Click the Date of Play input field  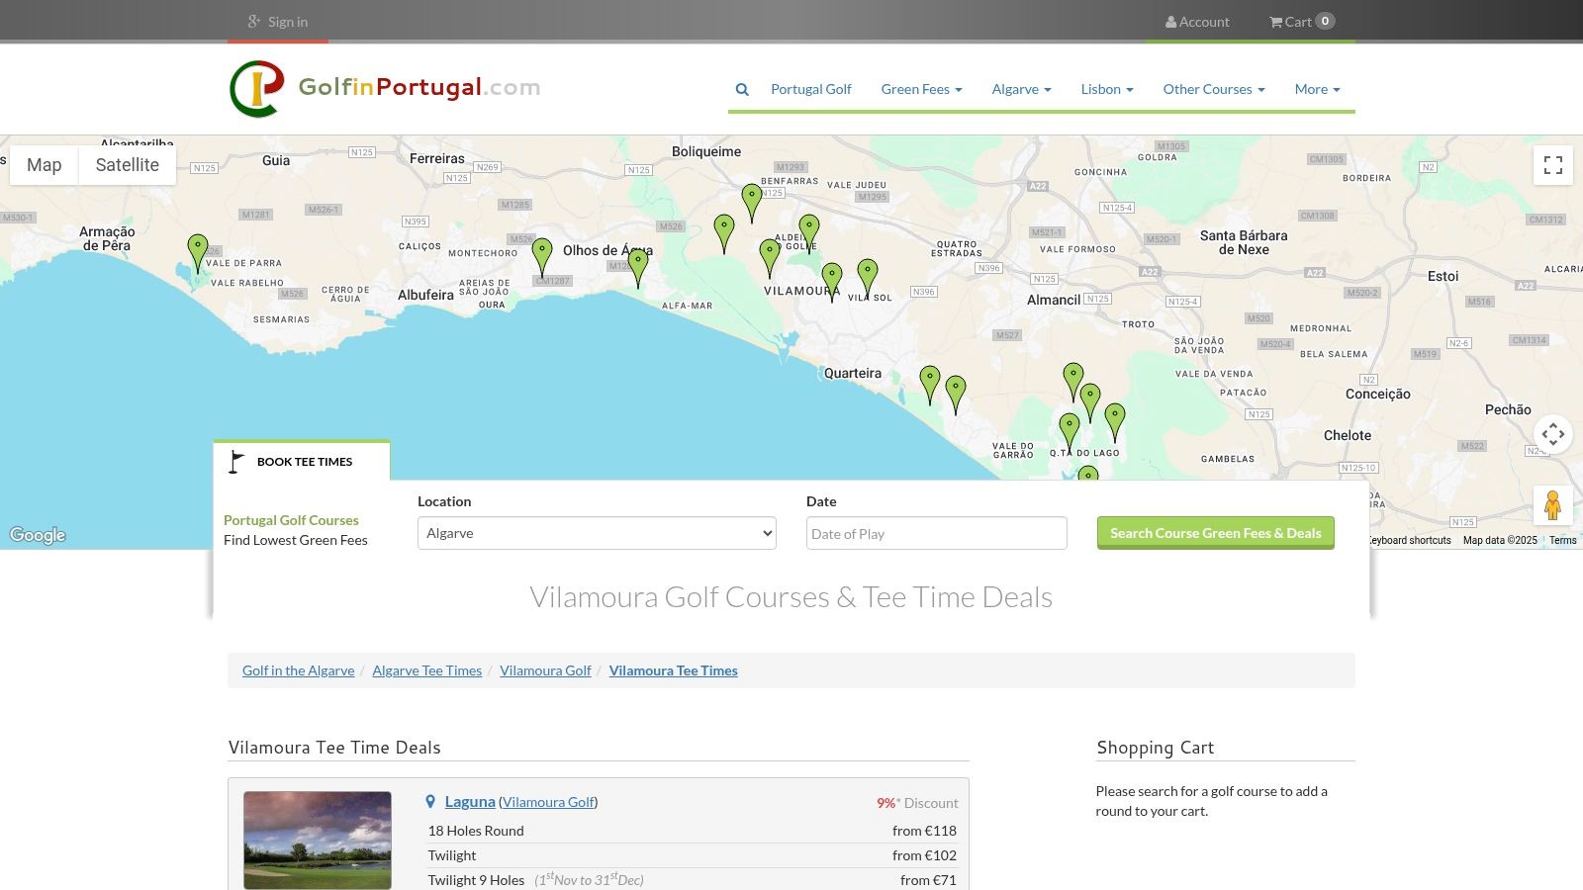coord(936,533)
